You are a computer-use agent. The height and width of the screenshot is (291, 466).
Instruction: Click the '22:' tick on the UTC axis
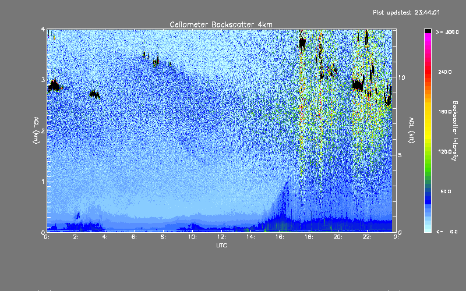coord(367,237)
